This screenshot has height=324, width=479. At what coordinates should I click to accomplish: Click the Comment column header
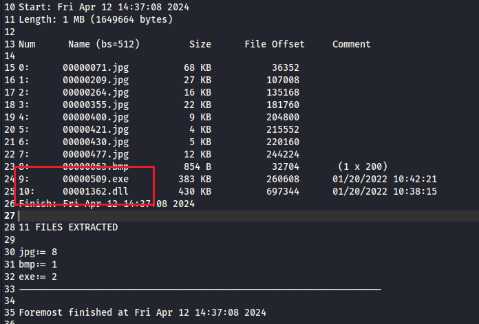351,44
